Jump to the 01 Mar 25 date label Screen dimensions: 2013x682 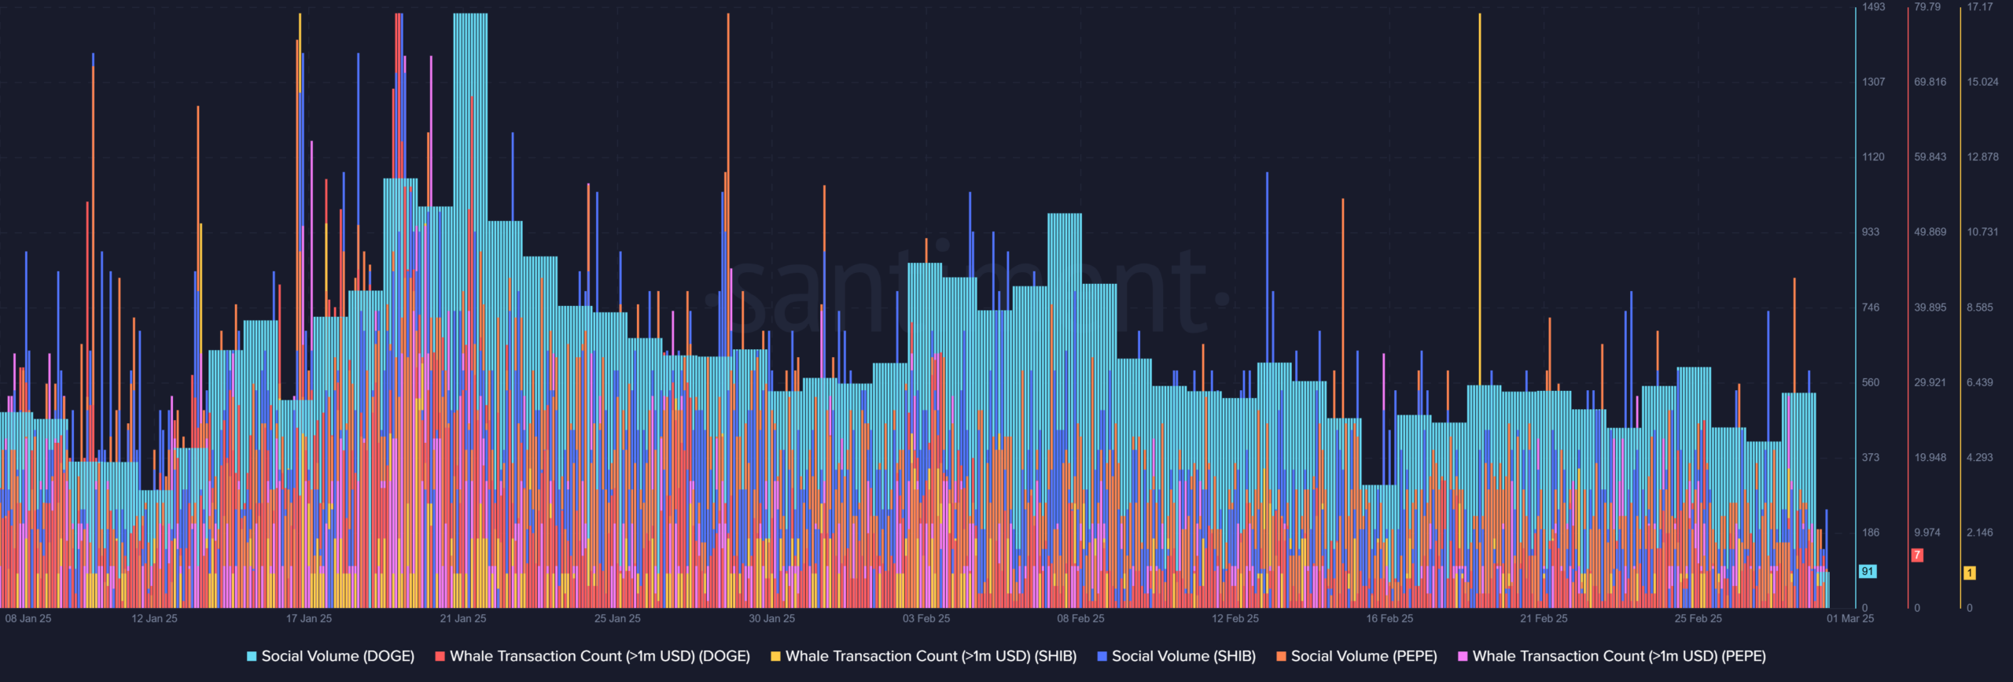pyautogui.click(x=1850, y=618)
